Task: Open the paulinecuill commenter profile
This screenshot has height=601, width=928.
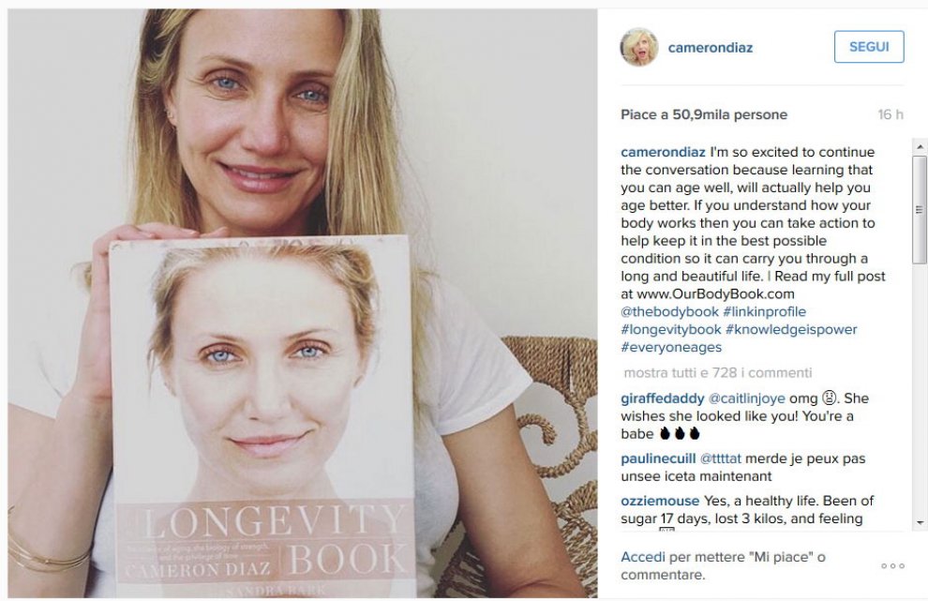Action: click(658, 458)
